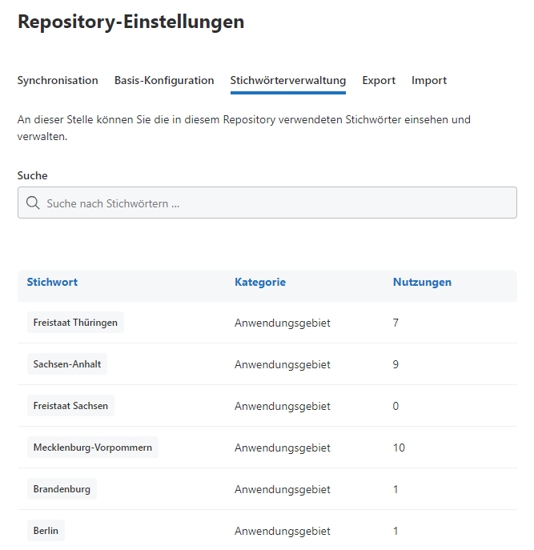Click the Mecklenburg-Vorpommern keyword tag
This screenshot has height=550, width=534.
92,448
